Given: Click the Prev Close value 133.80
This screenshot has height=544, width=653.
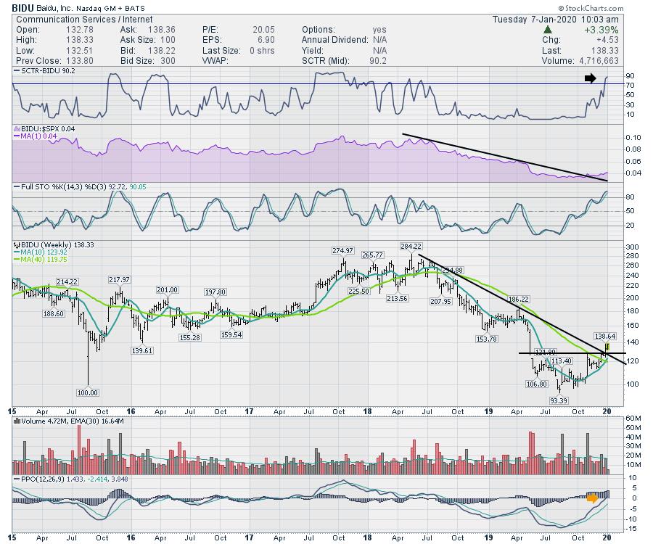Looking at the screenshot, I should (x=80, y=61).
